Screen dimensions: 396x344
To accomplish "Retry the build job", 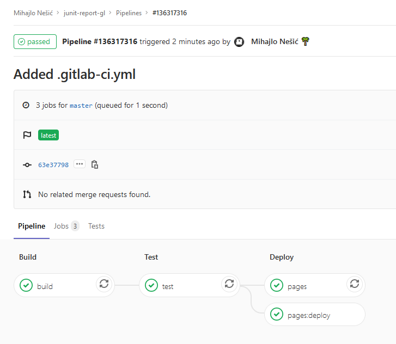I will 104,284.
